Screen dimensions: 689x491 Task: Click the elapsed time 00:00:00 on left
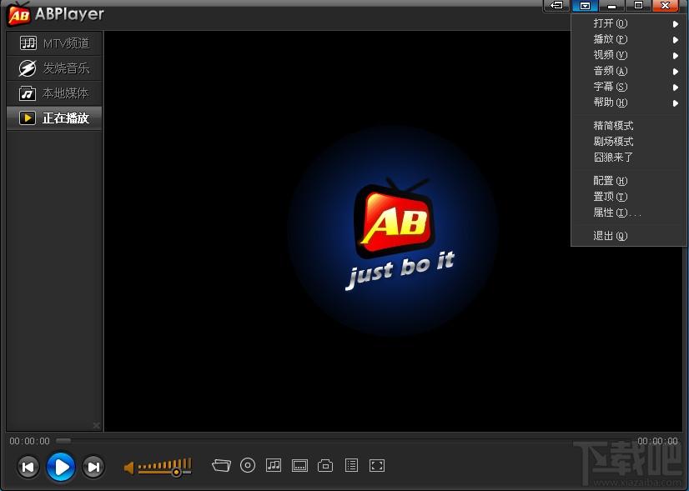tap(30, 441)
